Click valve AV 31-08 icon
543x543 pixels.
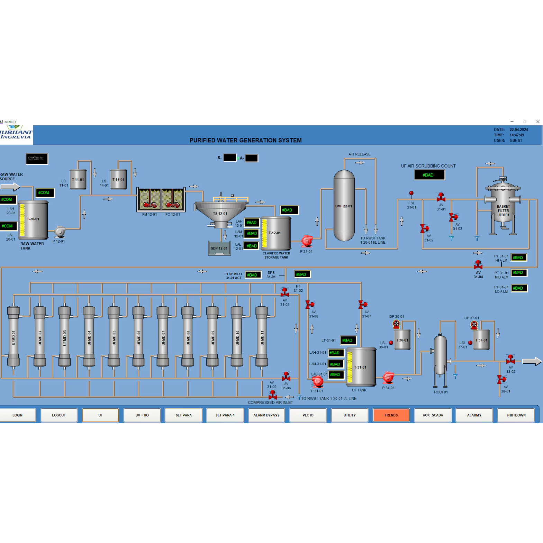point(310,305)
